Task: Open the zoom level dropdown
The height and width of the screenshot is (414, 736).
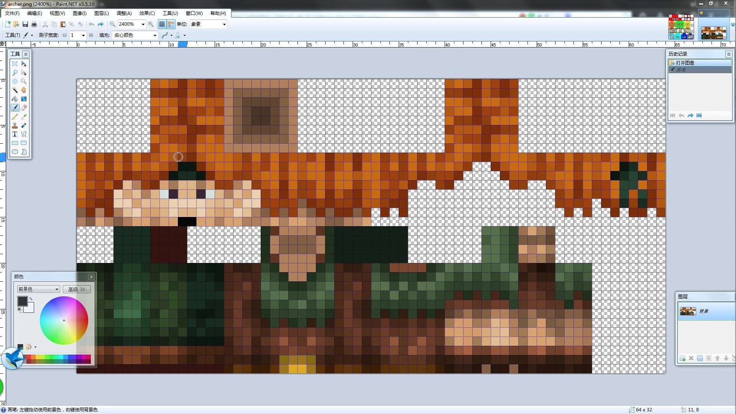Action: [x=143, y=24]
